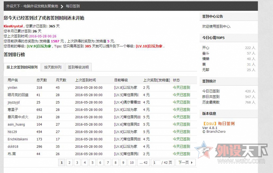Jump to page 10 of rankings

coord(132,163)
